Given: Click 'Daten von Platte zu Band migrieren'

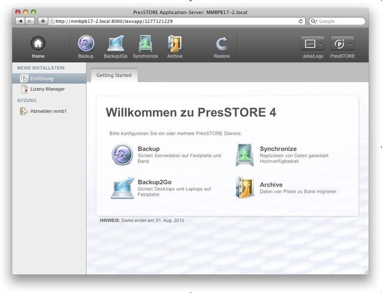Looking at the screenshot, I should (298, 191).
